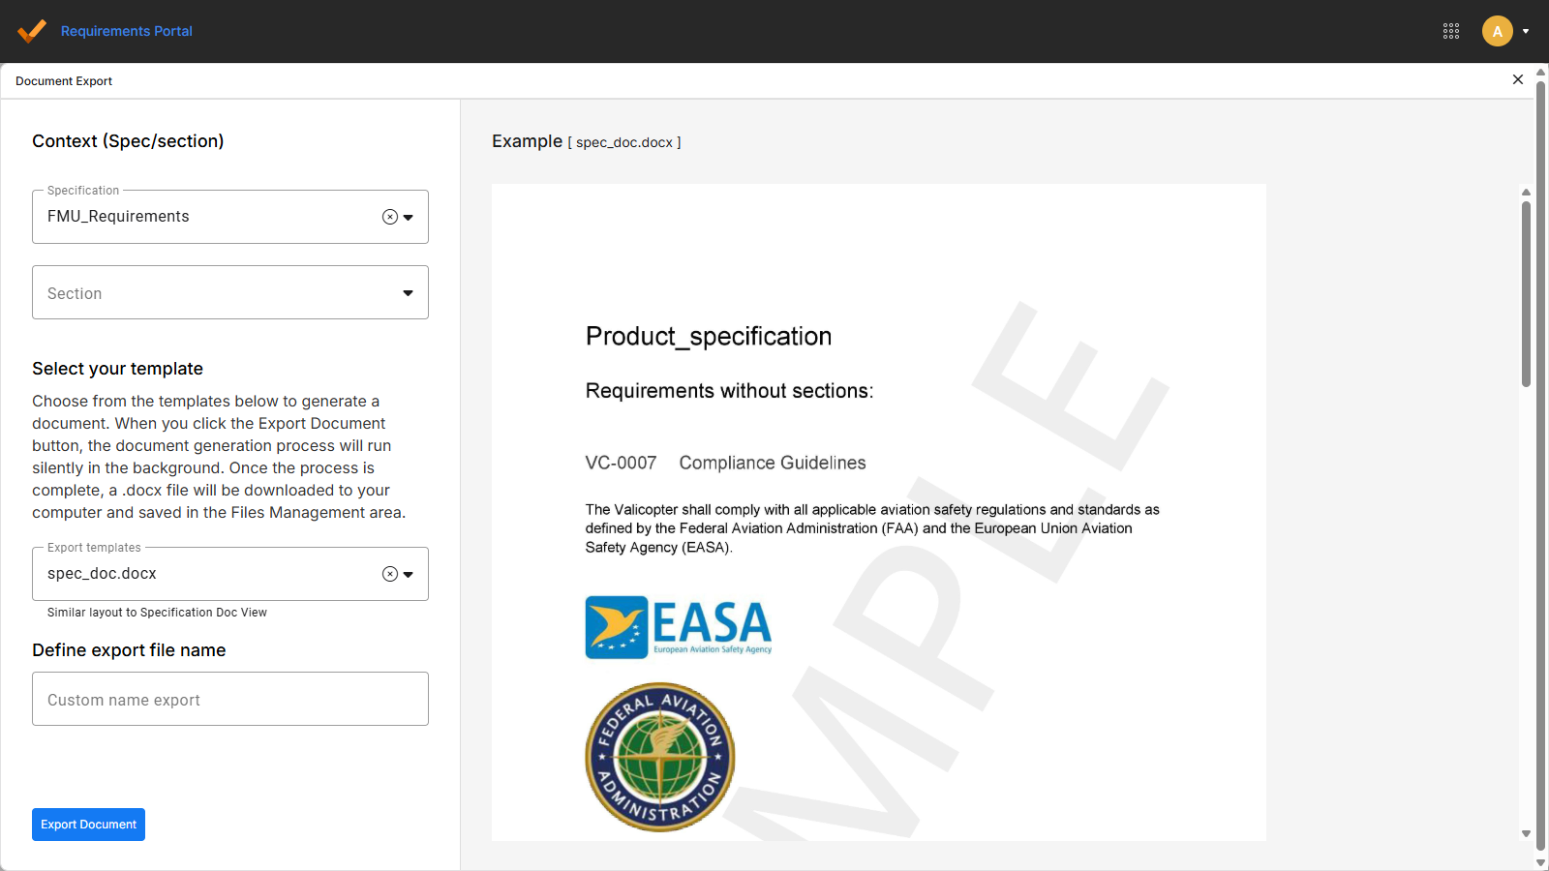Click the orange checkmark logo

32,31
